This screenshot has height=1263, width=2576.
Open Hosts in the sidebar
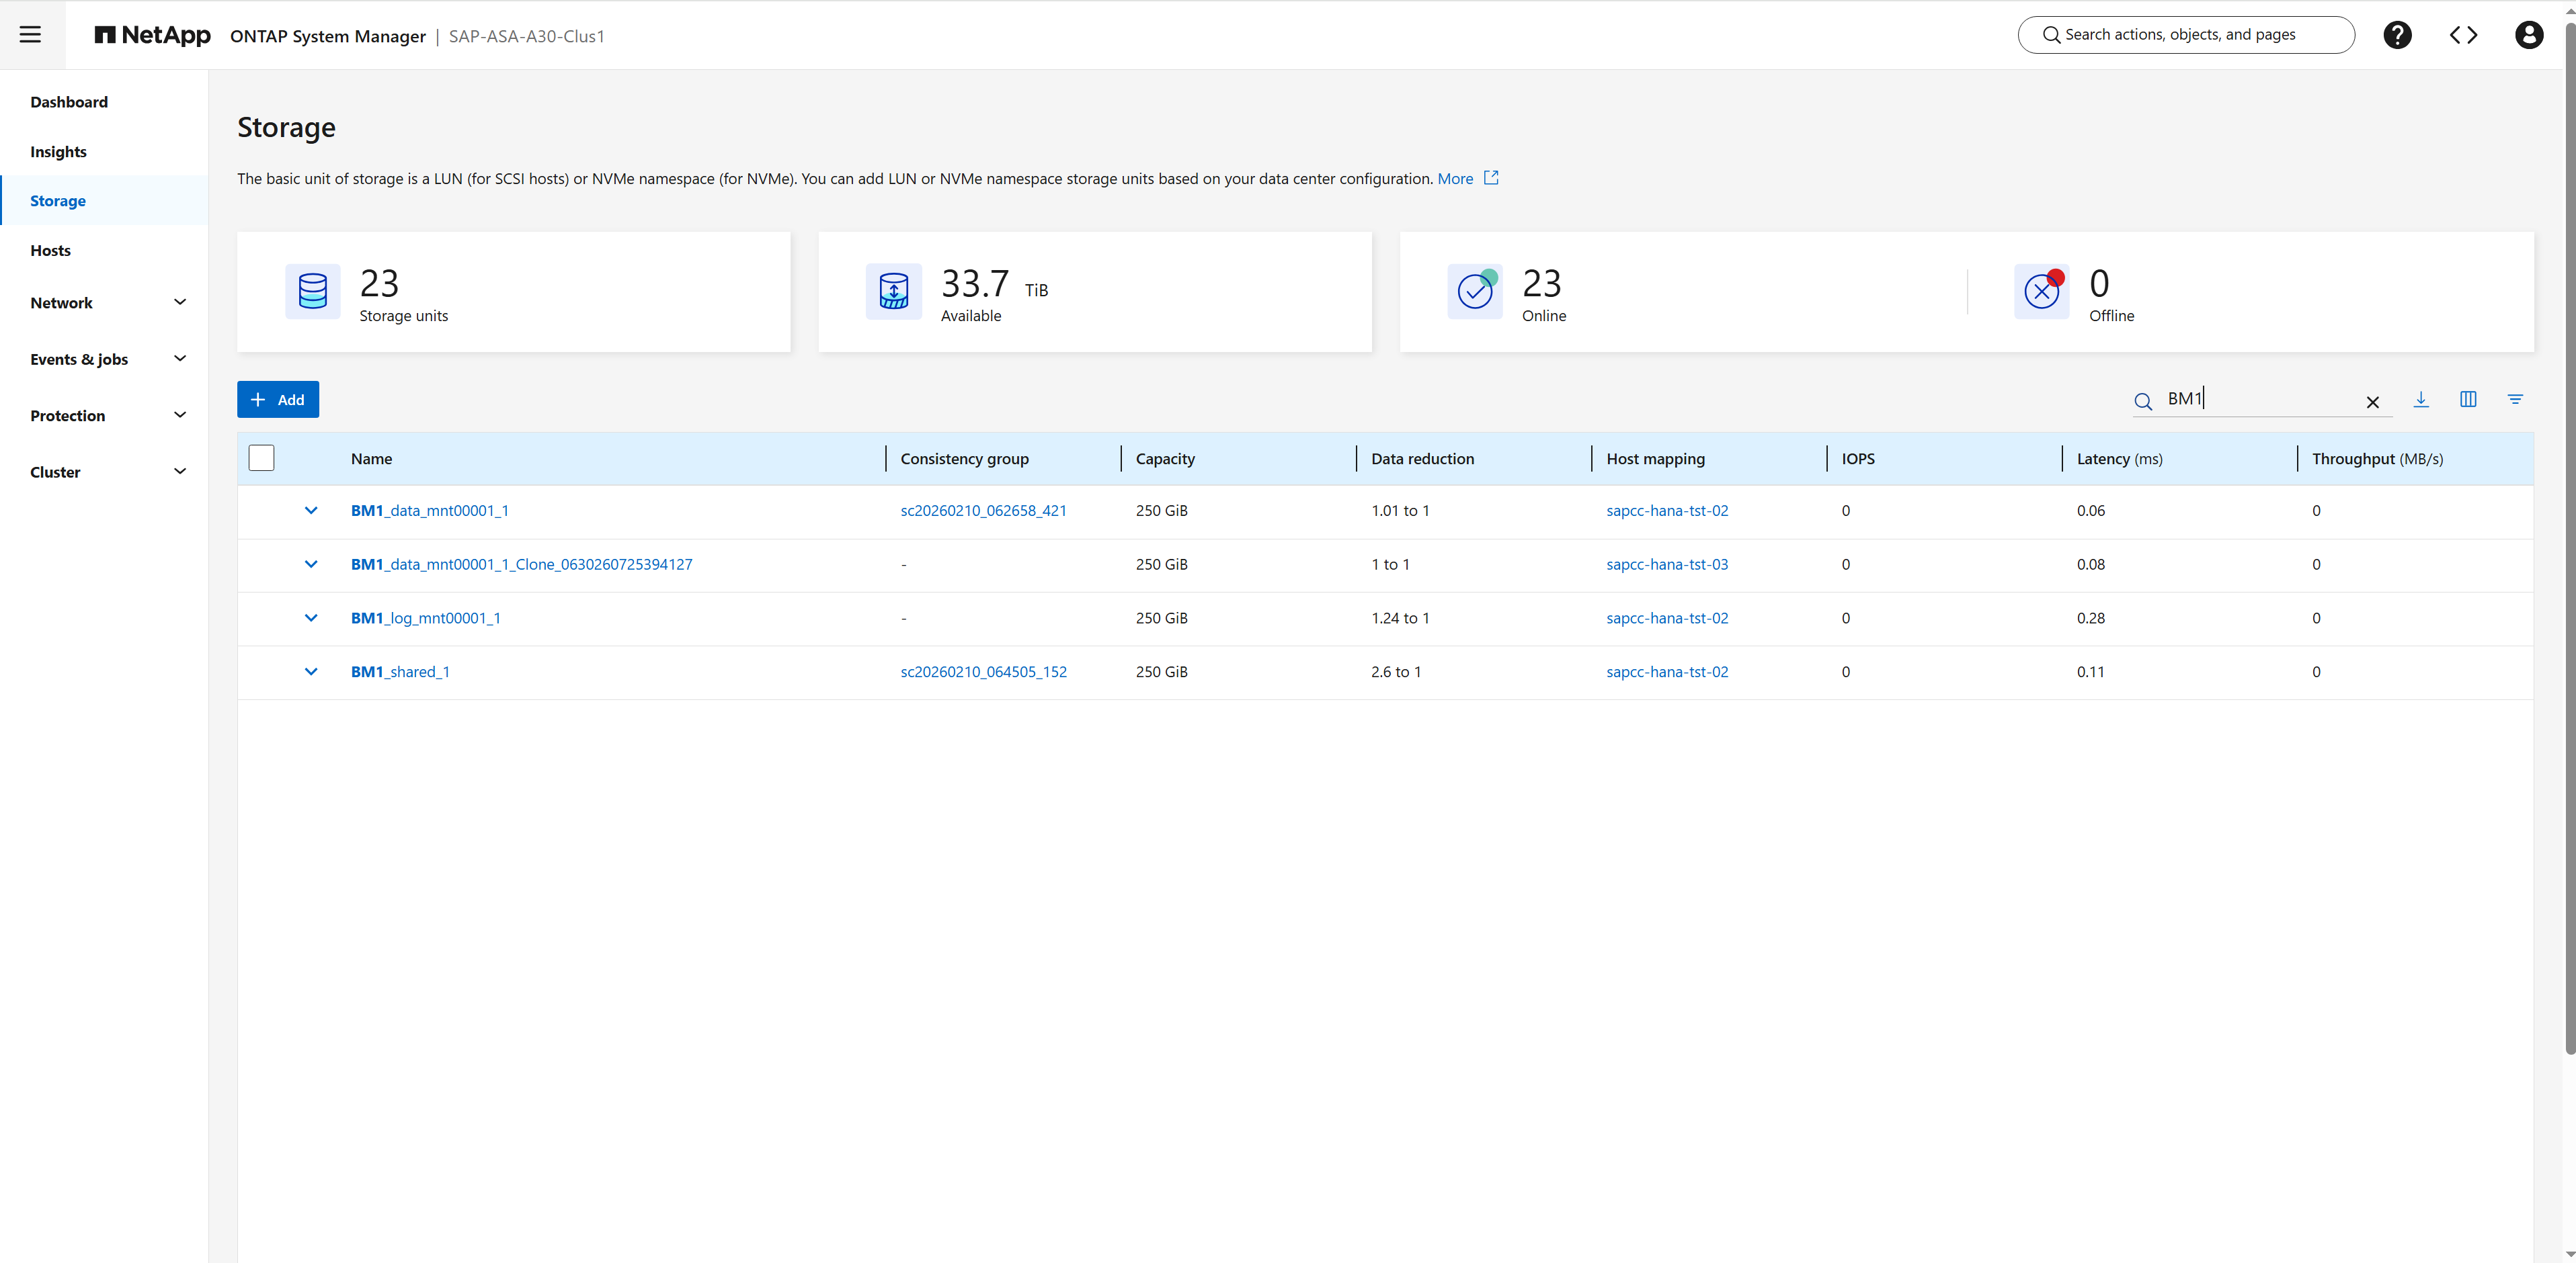(50, 251)
